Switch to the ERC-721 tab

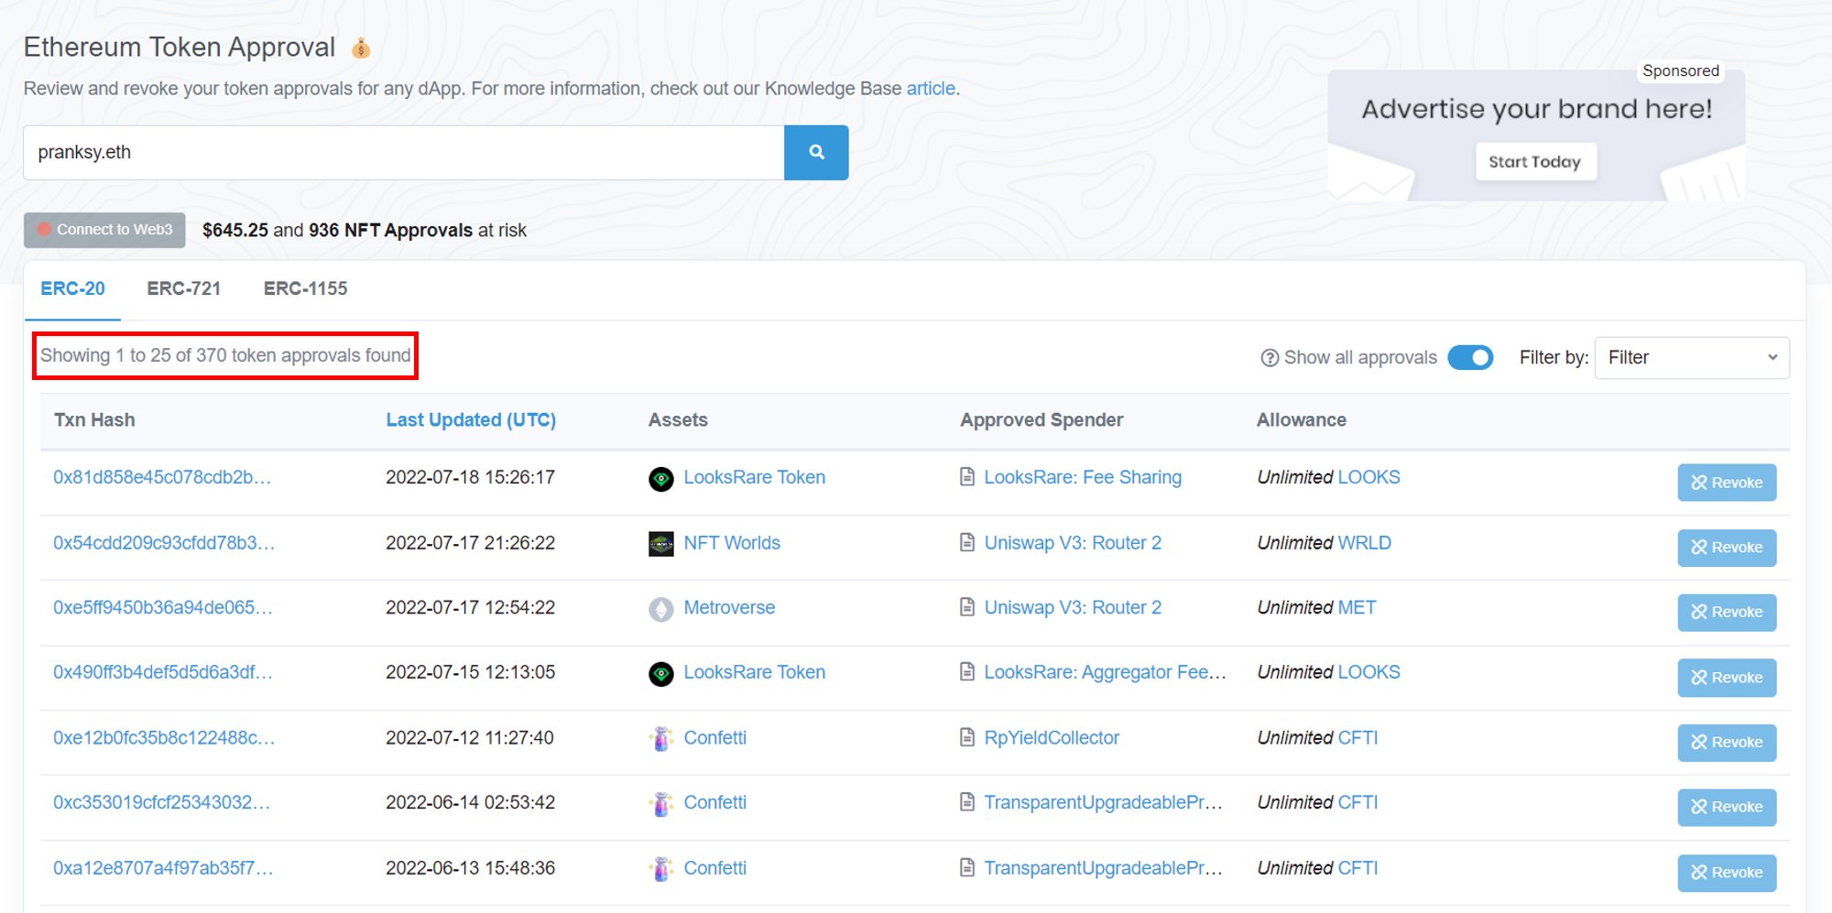184,288
